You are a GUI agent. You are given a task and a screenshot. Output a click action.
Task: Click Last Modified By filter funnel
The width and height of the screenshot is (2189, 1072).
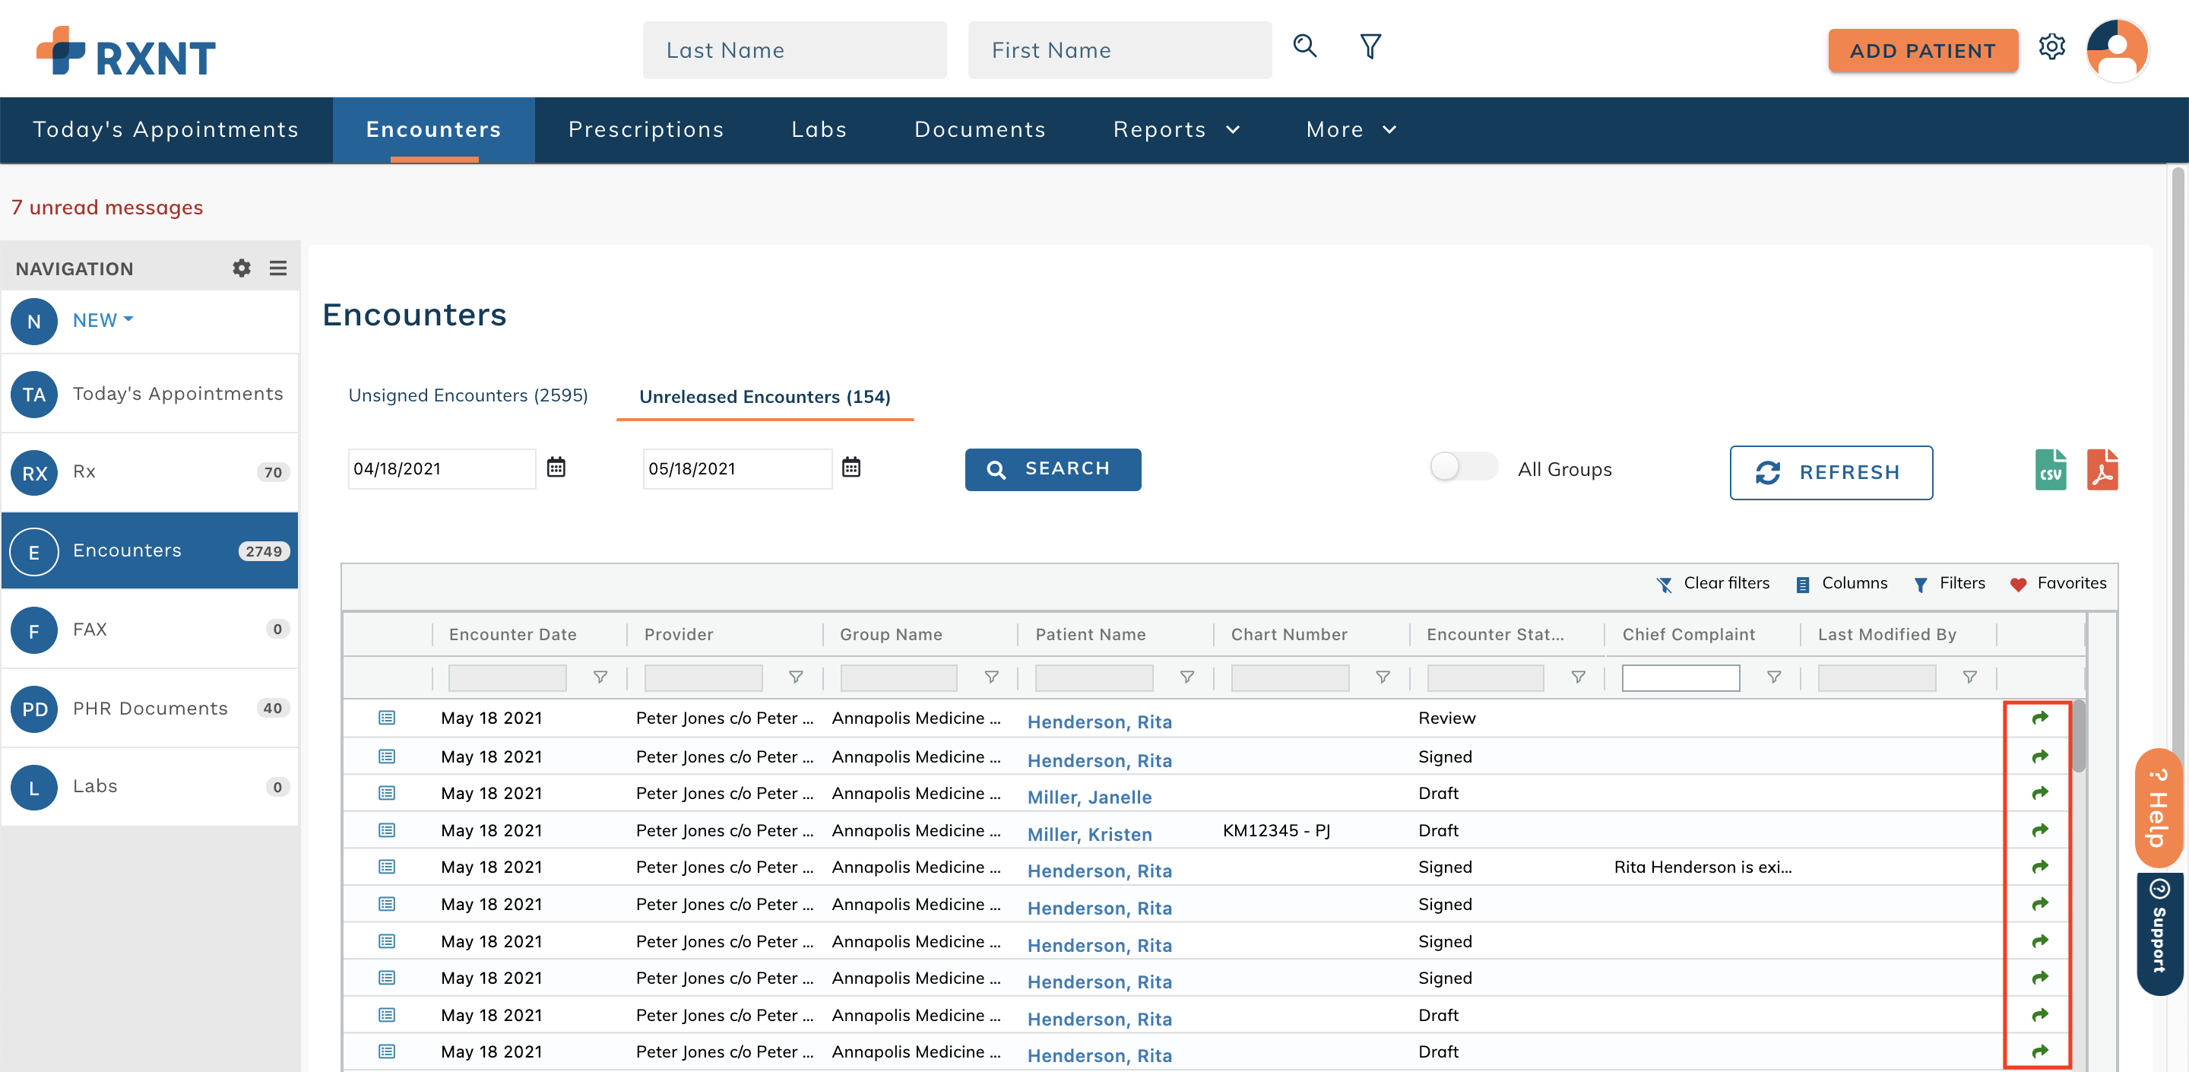[1969, 677]
